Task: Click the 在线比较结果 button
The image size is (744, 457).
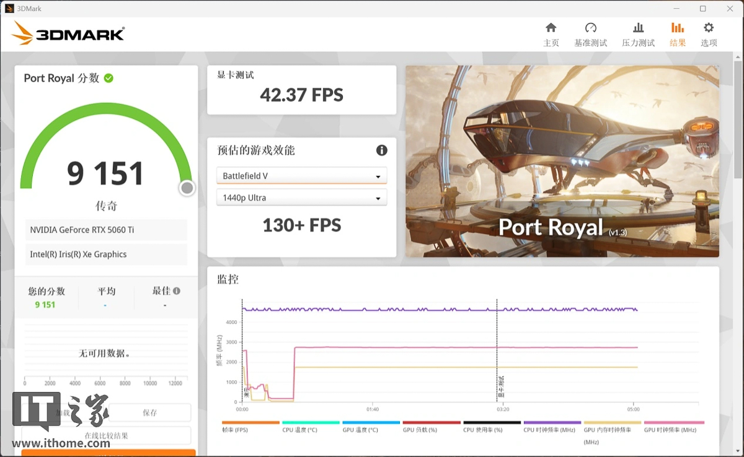Action: pyautogui.click(x=106, y=435)
